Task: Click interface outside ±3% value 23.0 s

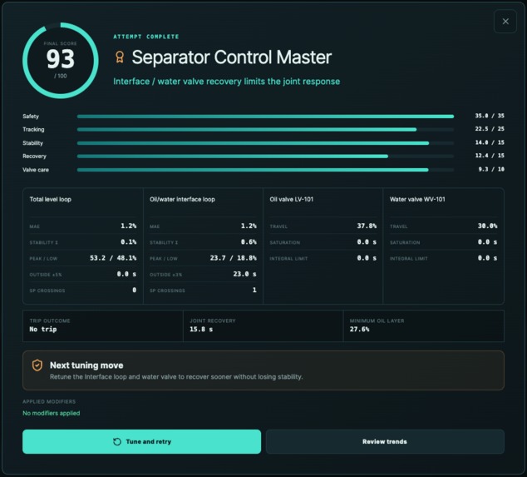Action: pos(244,274)
